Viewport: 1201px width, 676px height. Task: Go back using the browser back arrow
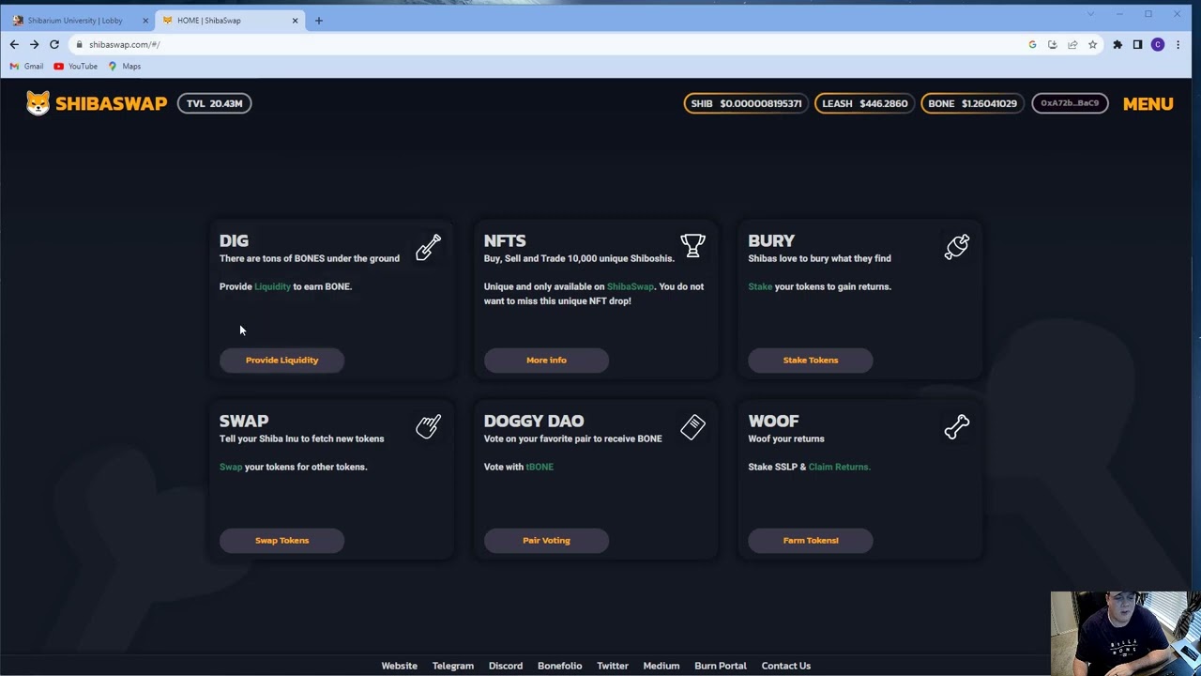(14, 44)
